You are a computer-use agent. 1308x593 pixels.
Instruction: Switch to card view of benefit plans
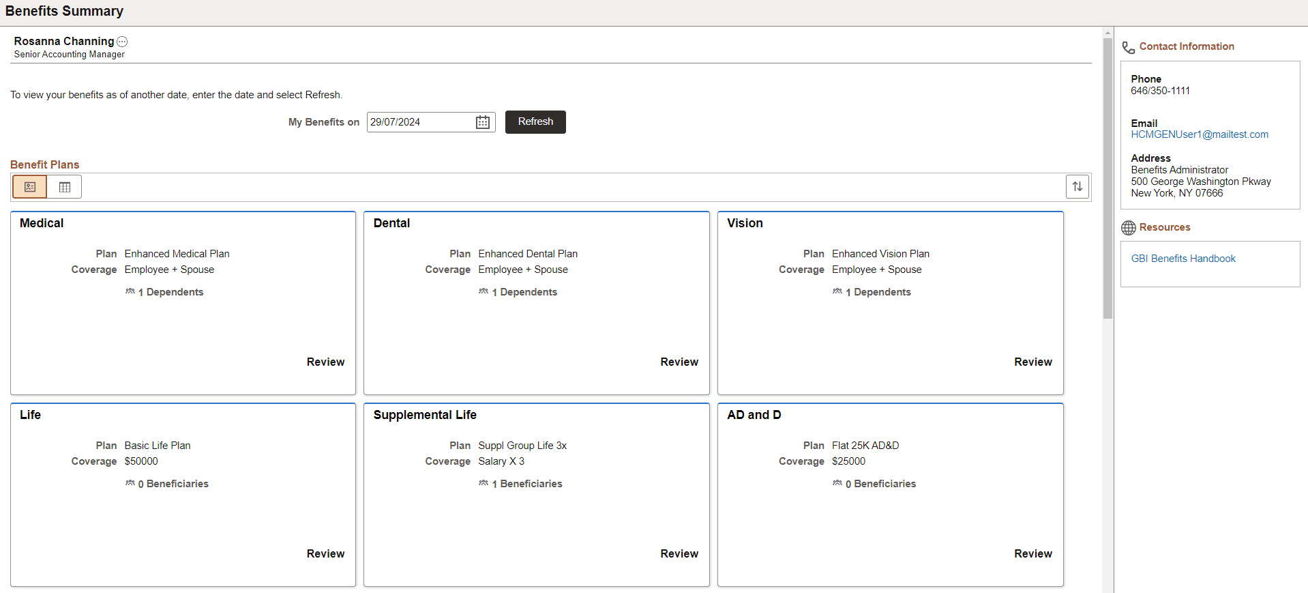pyautogui.click(x=30, y=187)
